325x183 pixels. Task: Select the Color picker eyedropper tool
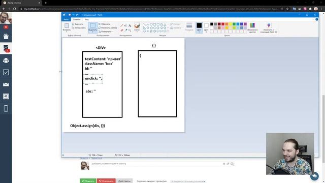pos(125,30)
